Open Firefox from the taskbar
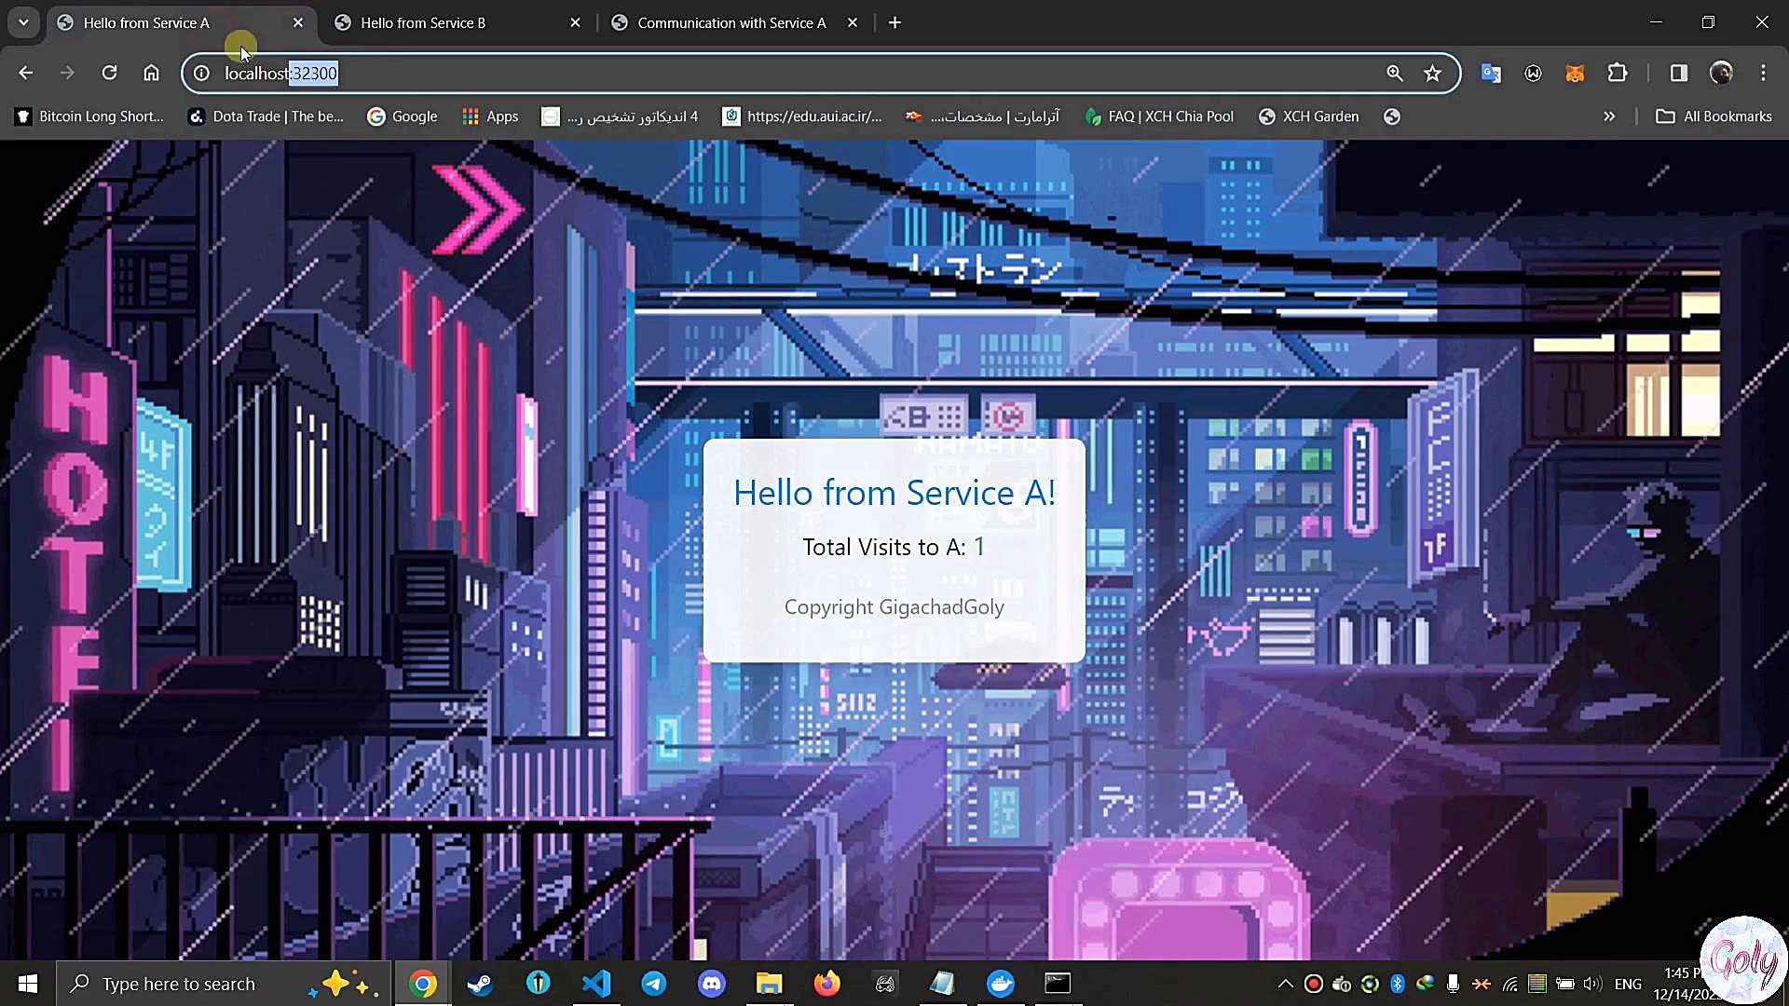Viewport: 1789px width, 1006px height. click(x=827, y=984)
